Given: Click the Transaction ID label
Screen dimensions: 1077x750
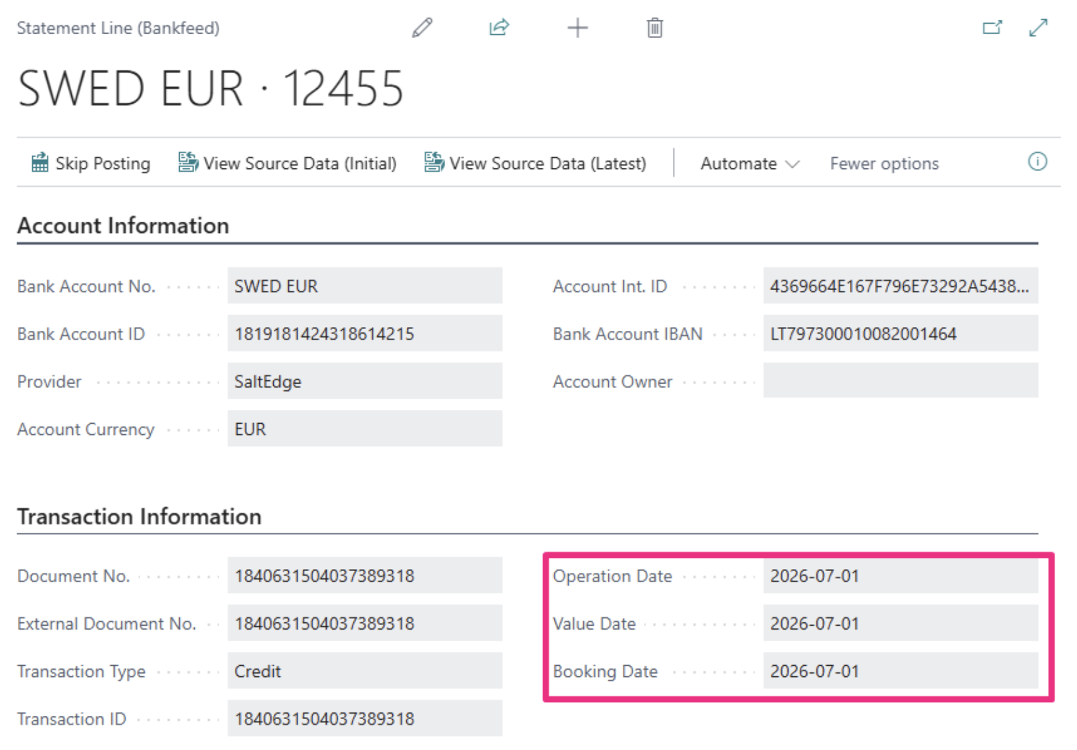Looking at the screenshot, I should tap(72, 719).
